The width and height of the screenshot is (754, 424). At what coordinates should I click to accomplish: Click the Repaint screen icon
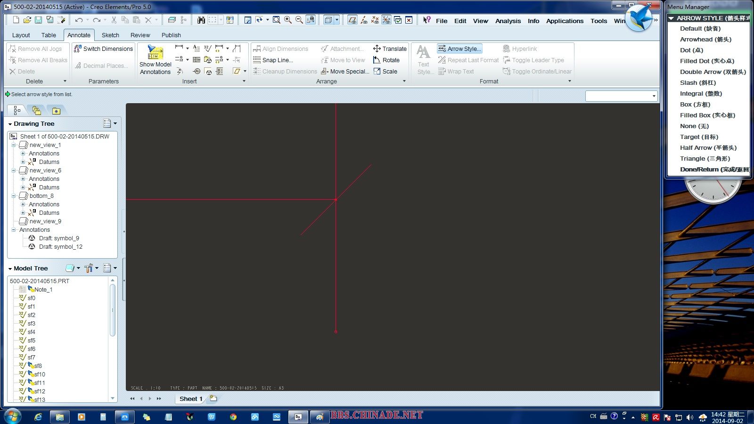point(248,20)
